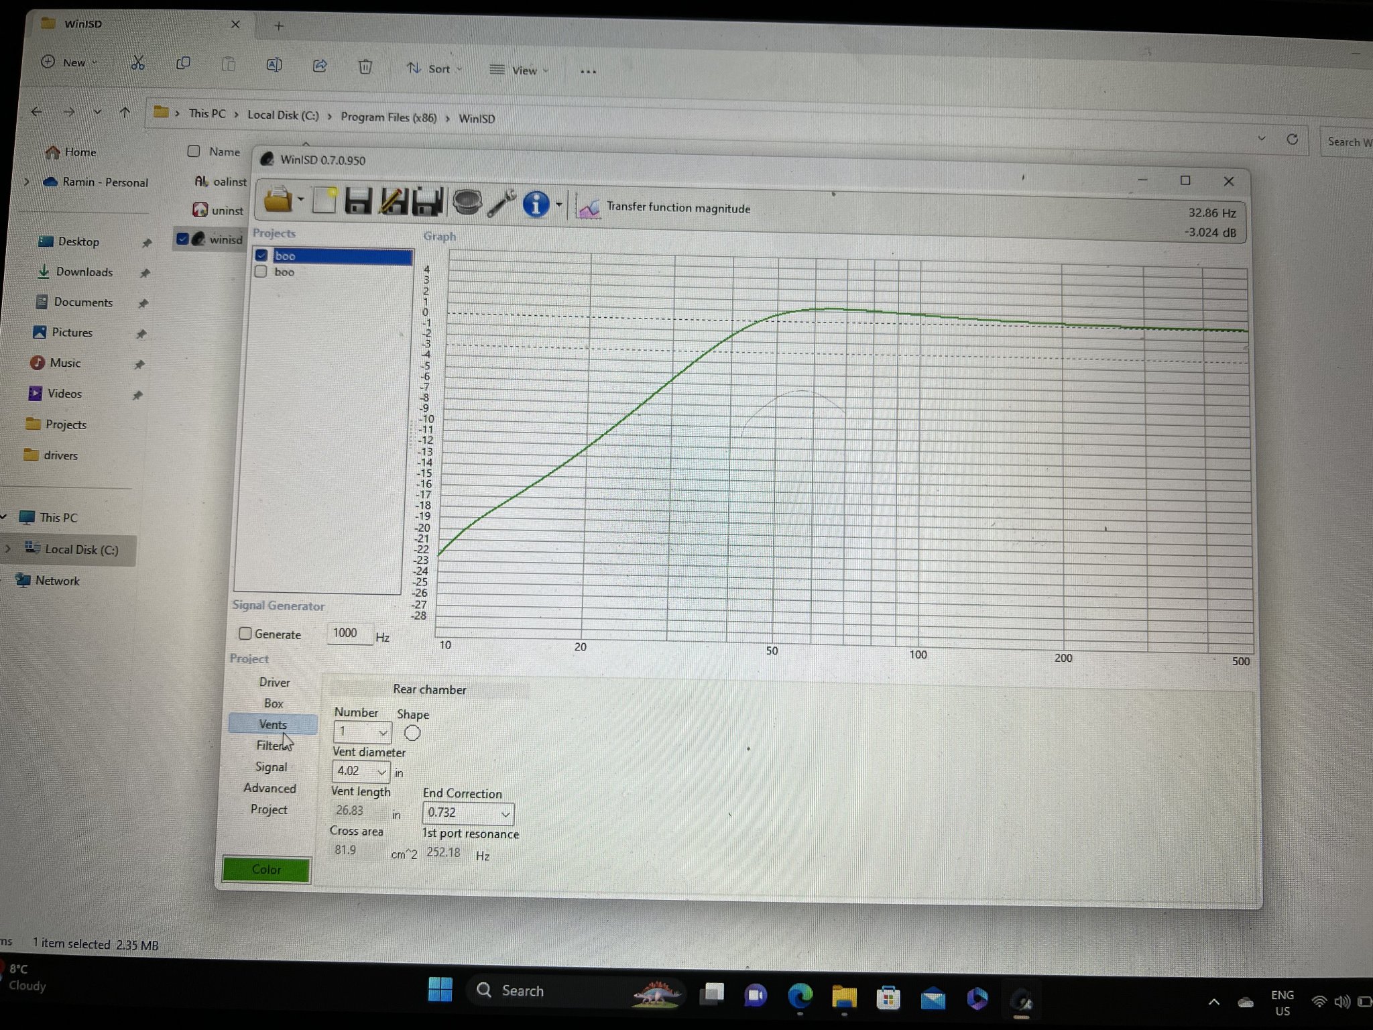
Task: Go back in File Explorer
Action: tap(37, 111)
